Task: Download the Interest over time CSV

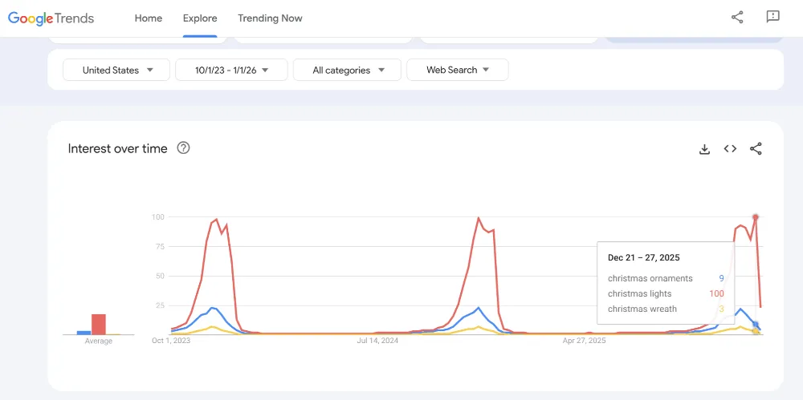Action: tap(705, 149)
